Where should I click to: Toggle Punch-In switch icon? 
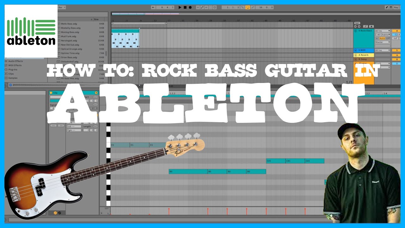click(242, 8)
